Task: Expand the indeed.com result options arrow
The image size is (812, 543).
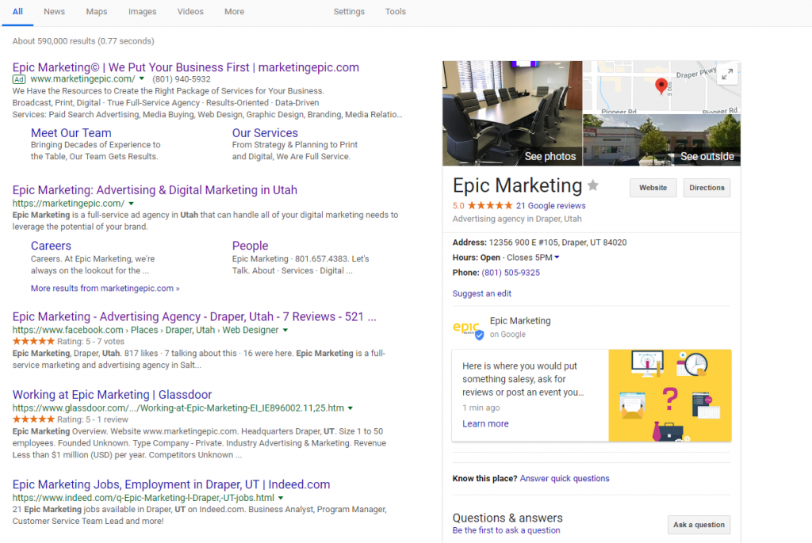Action: click(x=281, y=498)
